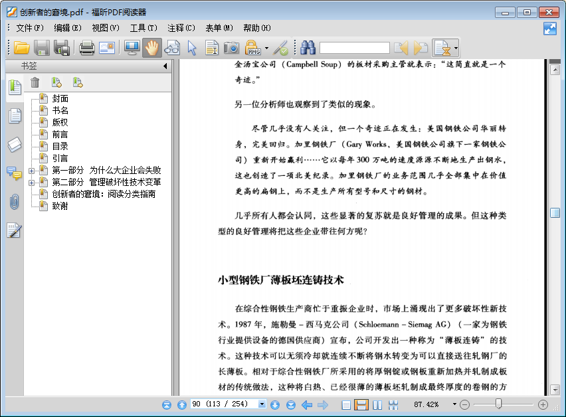
Task: Click the Save As double-disk icon
Action: point(62,48)
